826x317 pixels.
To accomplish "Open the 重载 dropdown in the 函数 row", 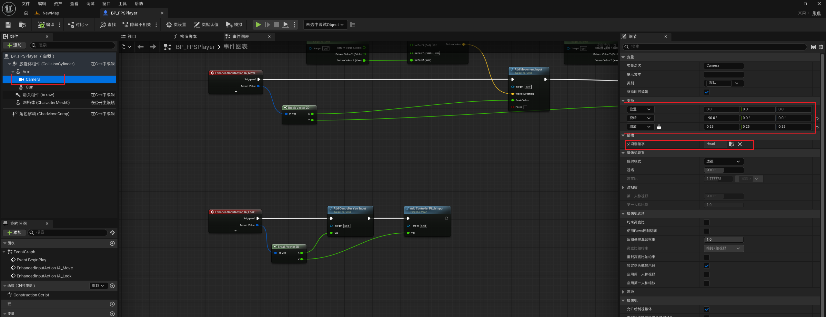I will [x=98, y=286].
